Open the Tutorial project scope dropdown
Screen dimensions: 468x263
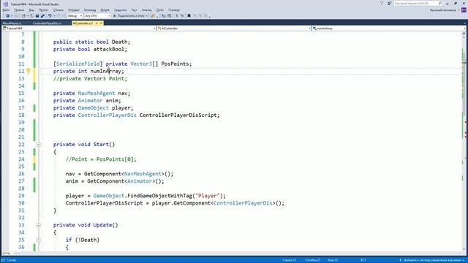coord(79,28)
